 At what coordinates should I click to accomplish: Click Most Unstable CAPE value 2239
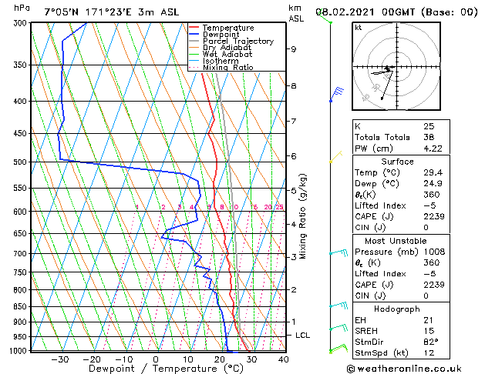click(x=434, y=285)
